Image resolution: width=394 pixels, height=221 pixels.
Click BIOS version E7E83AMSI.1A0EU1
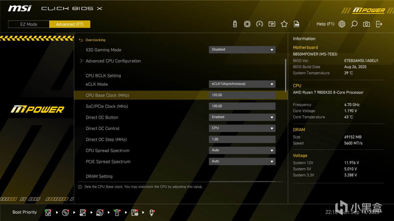361,61
